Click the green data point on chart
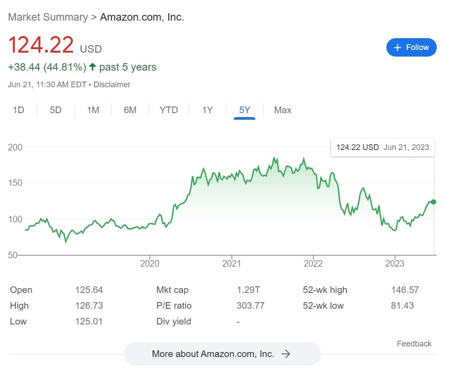The height and width of the screenshot is (378, 457). coord(433,202)
